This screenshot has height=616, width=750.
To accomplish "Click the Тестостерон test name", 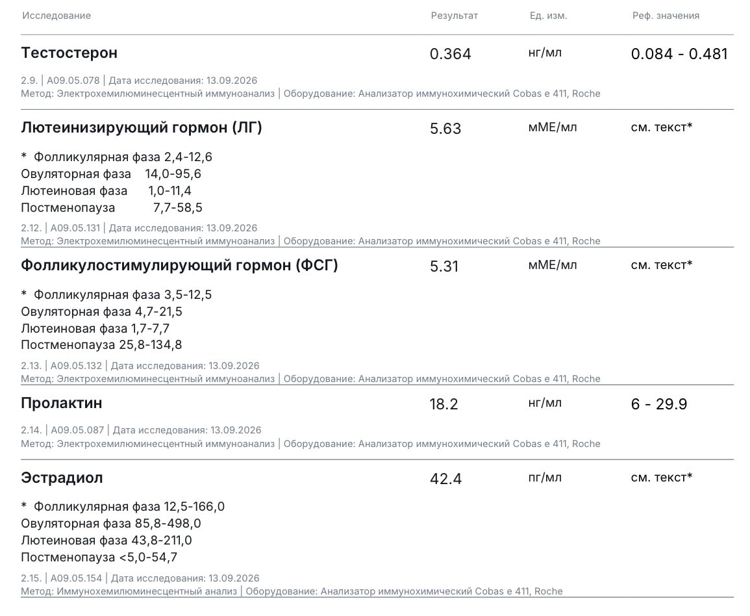I will [x=69, y=53].
